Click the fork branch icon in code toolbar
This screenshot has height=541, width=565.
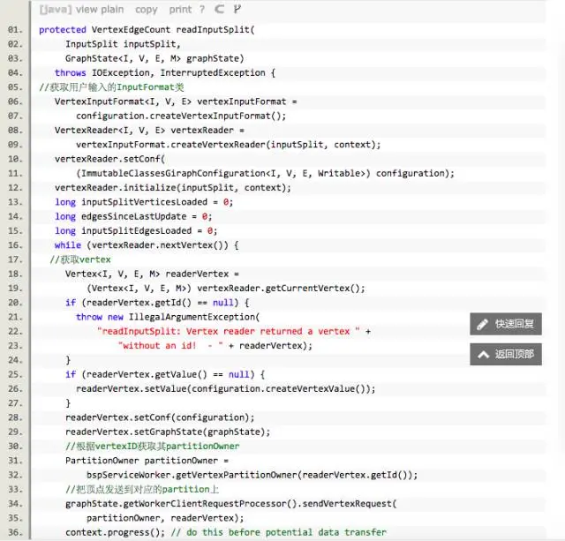point(237,9)
